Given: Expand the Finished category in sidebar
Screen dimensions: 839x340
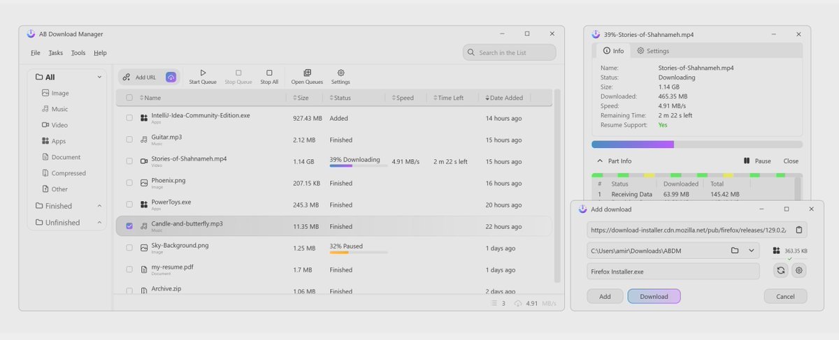Looking at the screenshot, I should pyautogui.click(x=99, y=206).
